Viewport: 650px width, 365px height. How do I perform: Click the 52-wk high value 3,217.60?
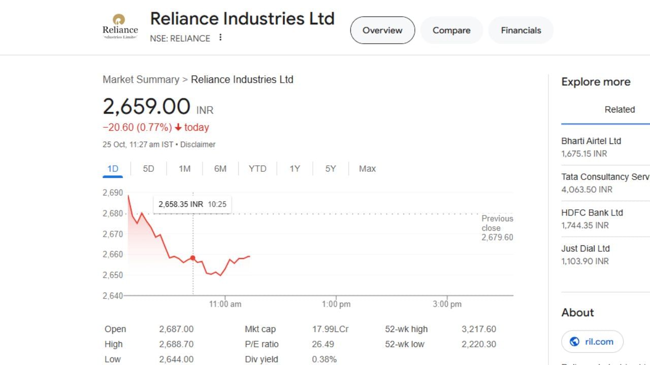coord(479,329)
